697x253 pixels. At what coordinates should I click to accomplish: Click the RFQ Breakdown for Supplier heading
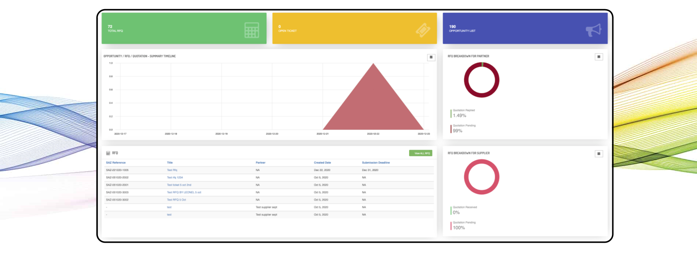pos(469,153)
